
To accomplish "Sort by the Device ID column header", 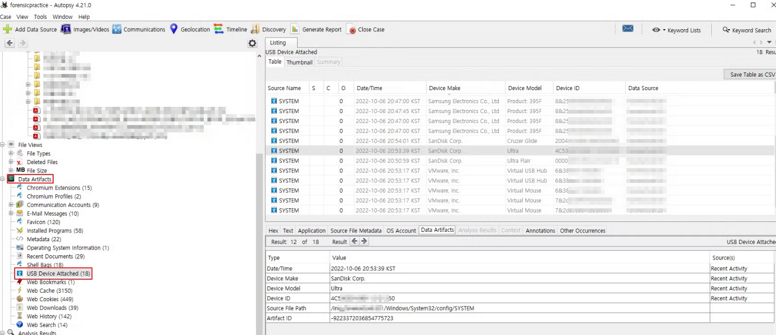I will [x=589, y=88].
